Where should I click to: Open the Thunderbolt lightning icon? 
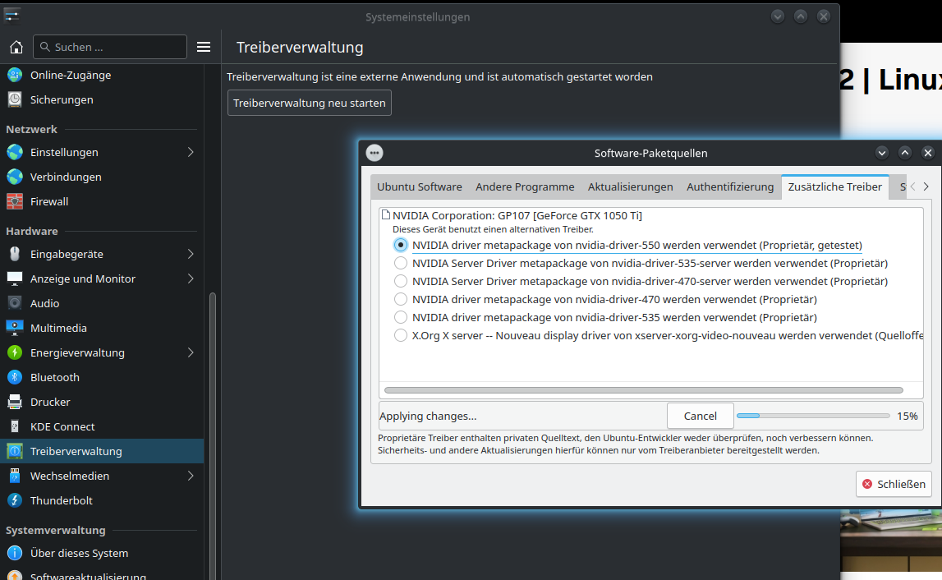click(x=15, y=500)
